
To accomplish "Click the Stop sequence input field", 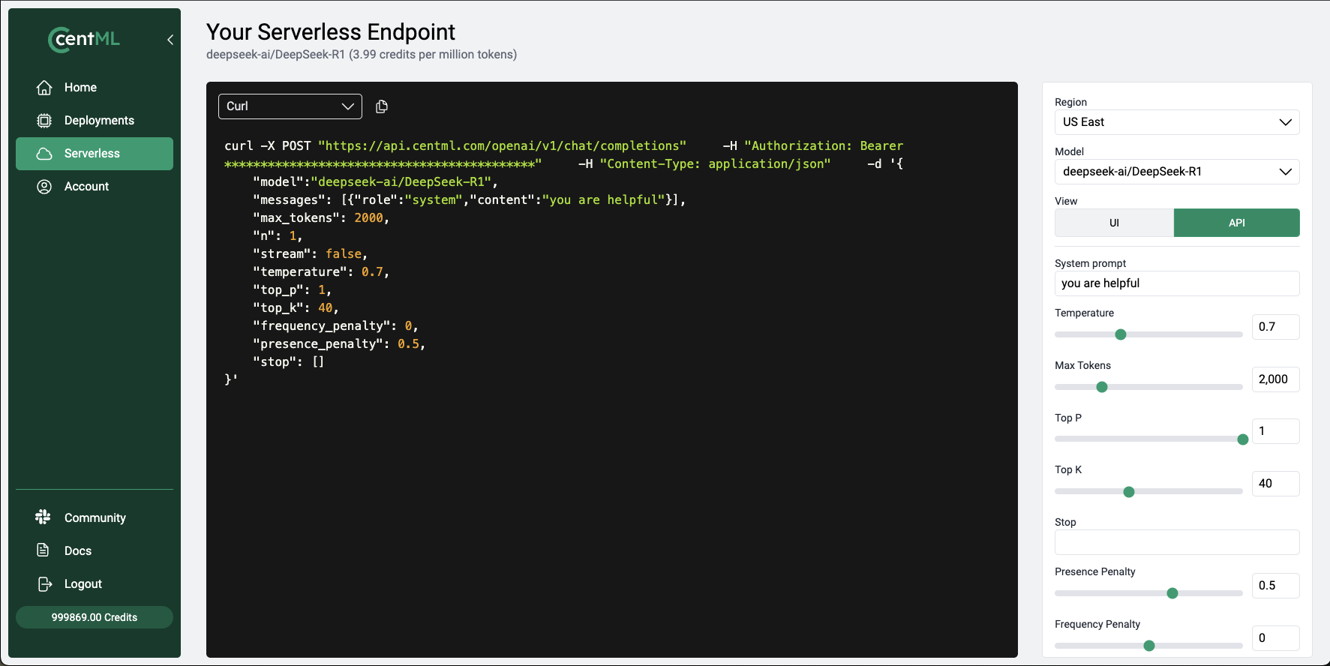I will (x=1177, y=542).
